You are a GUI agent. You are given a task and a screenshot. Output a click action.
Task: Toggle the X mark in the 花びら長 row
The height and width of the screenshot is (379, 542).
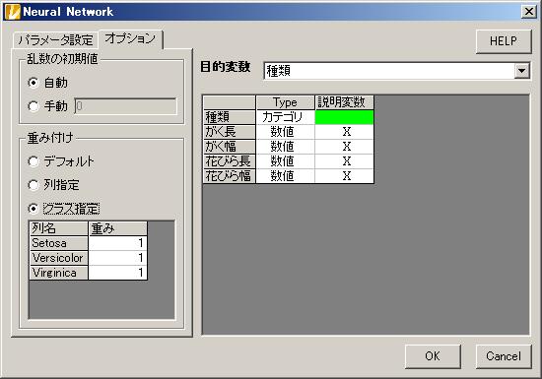(344, 161)
